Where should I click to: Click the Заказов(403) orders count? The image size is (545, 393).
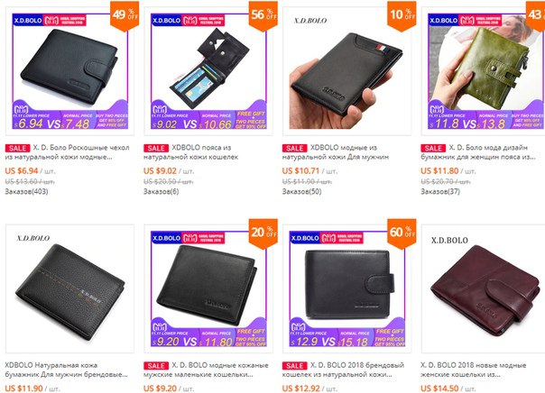[26, 192]
